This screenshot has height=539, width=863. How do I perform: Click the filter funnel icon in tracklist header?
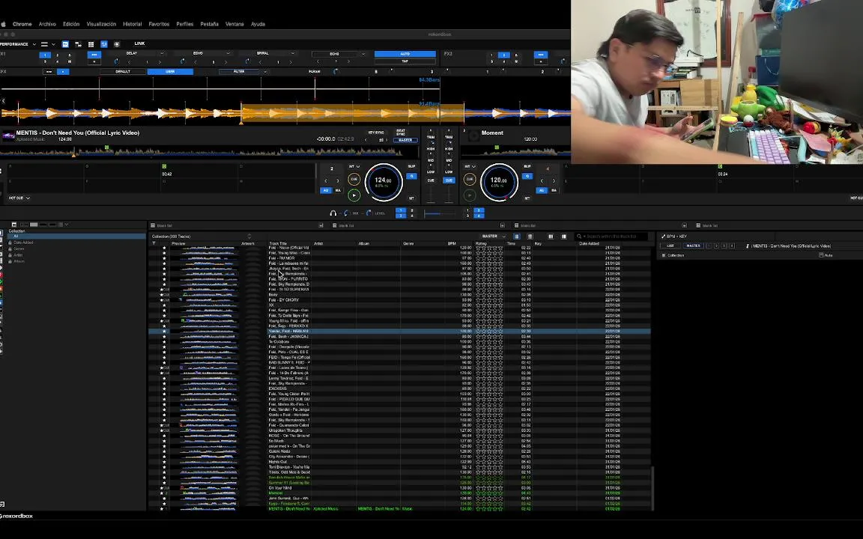pos(154,243)
